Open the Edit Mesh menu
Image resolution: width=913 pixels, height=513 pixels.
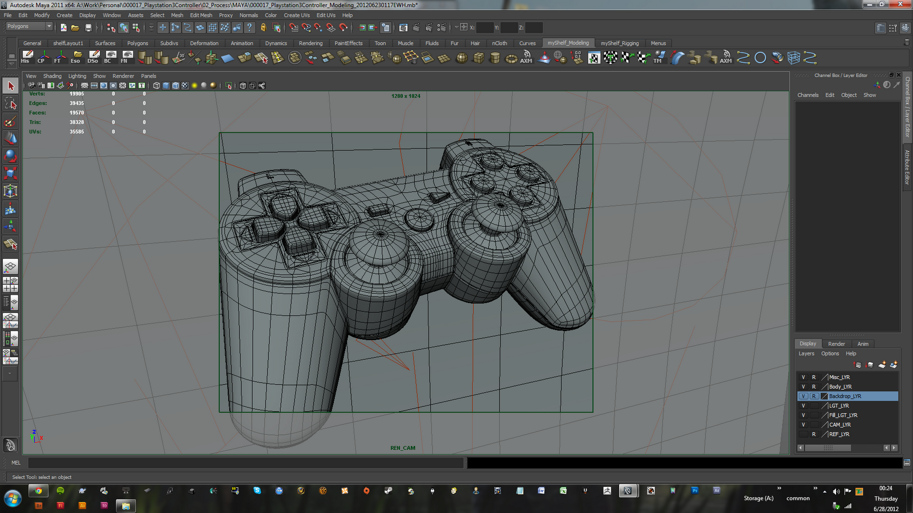pos(201,15)
